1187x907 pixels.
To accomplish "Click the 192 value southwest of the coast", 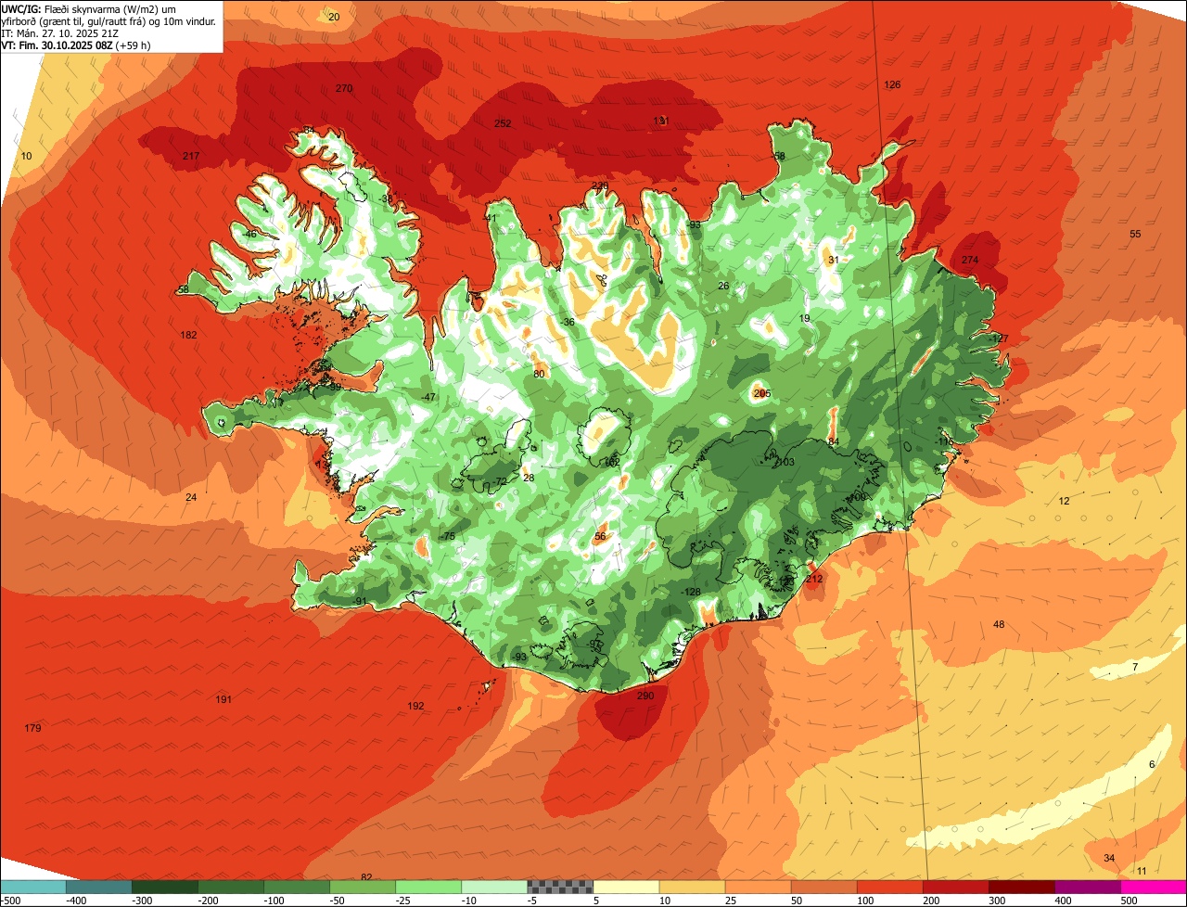I will [x=416, y=706].
